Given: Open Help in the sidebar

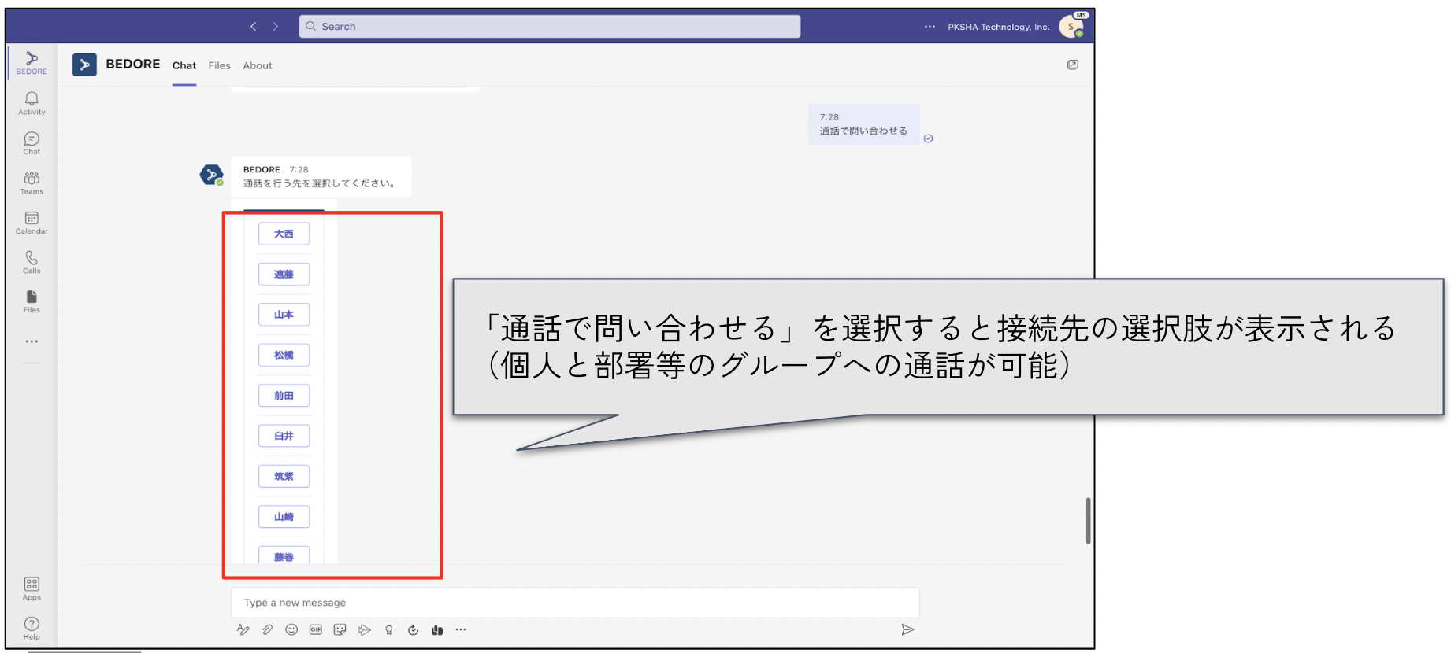Looking at the screenshot, I should point(32,628).
